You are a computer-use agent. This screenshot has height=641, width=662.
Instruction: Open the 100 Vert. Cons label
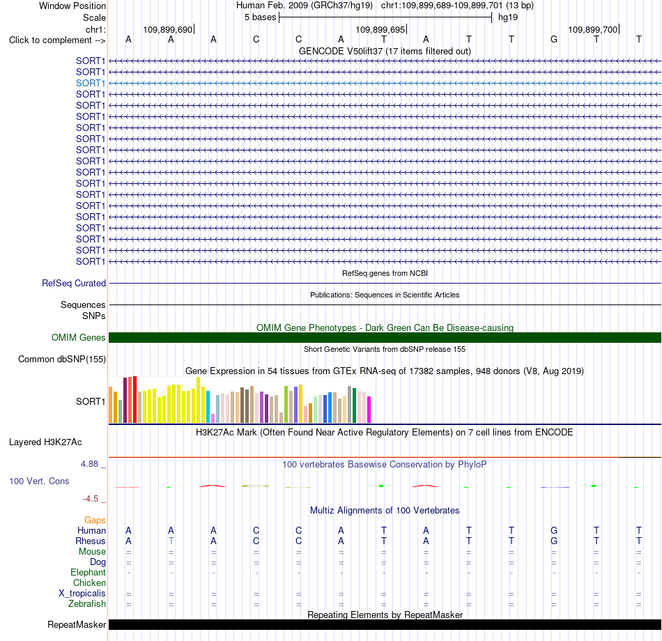click(x=39, y=481)
